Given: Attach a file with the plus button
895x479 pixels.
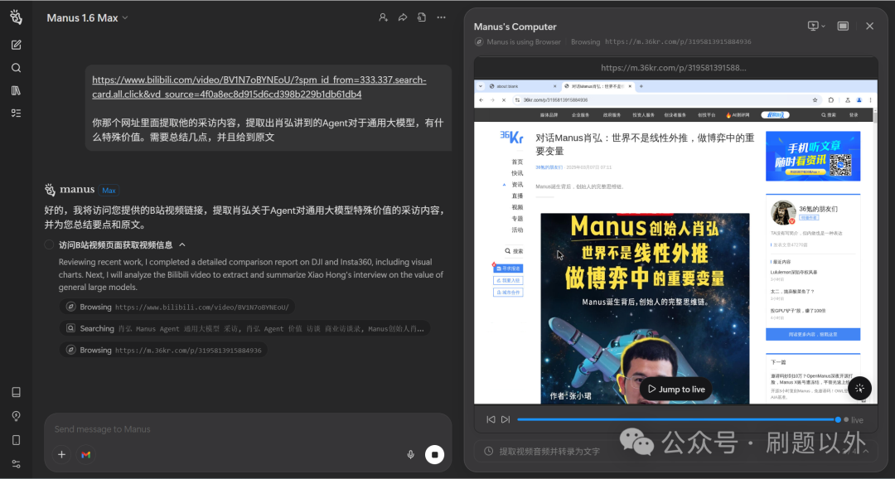Looking at the screenshot, I should pyautogui.click(x=61, y=454).
